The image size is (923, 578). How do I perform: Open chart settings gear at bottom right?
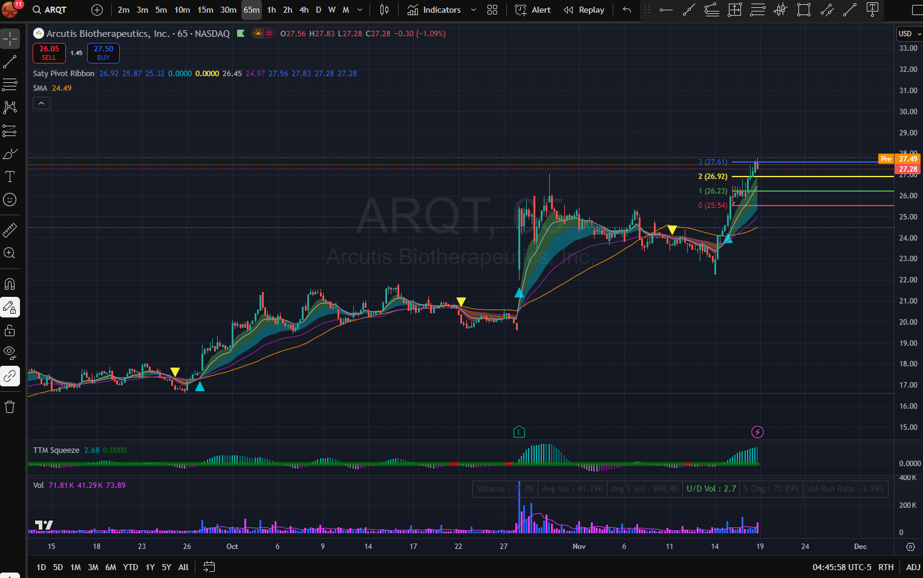point(910,547)
